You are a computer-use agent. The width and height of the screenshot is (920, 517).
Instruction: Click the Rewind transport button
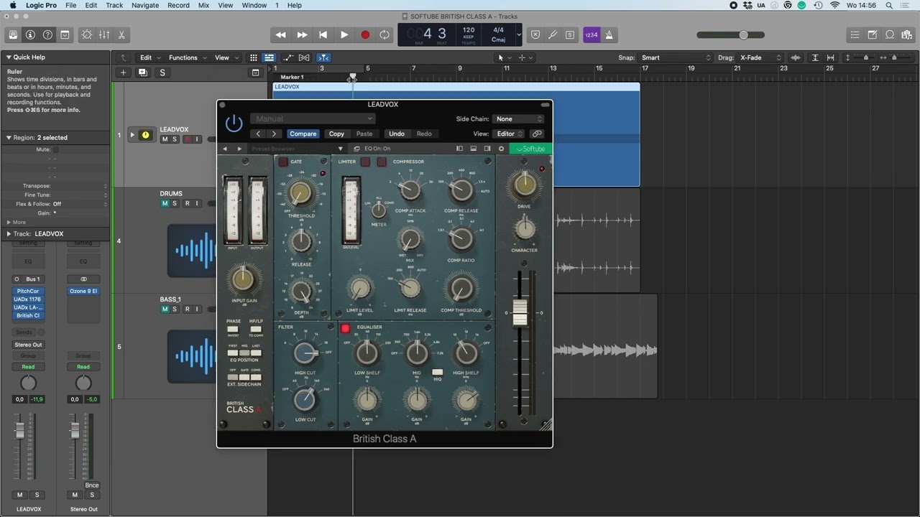click(281, 34)
